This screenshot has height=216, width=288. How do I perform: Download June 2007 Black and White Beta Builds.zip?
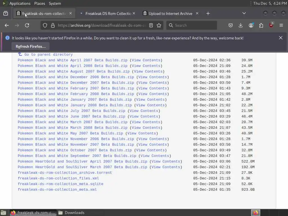click(x=71, y=116)
